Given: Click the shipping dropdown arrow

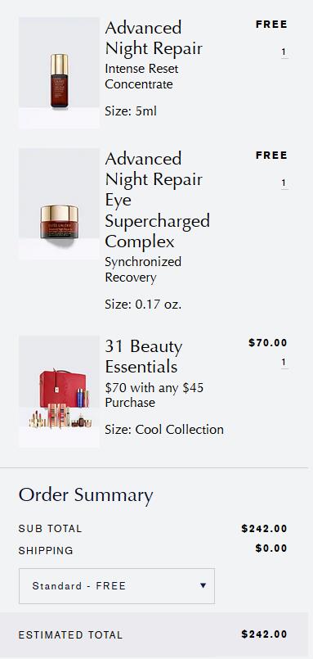Looking at the screenshot, I should [203, 585].
